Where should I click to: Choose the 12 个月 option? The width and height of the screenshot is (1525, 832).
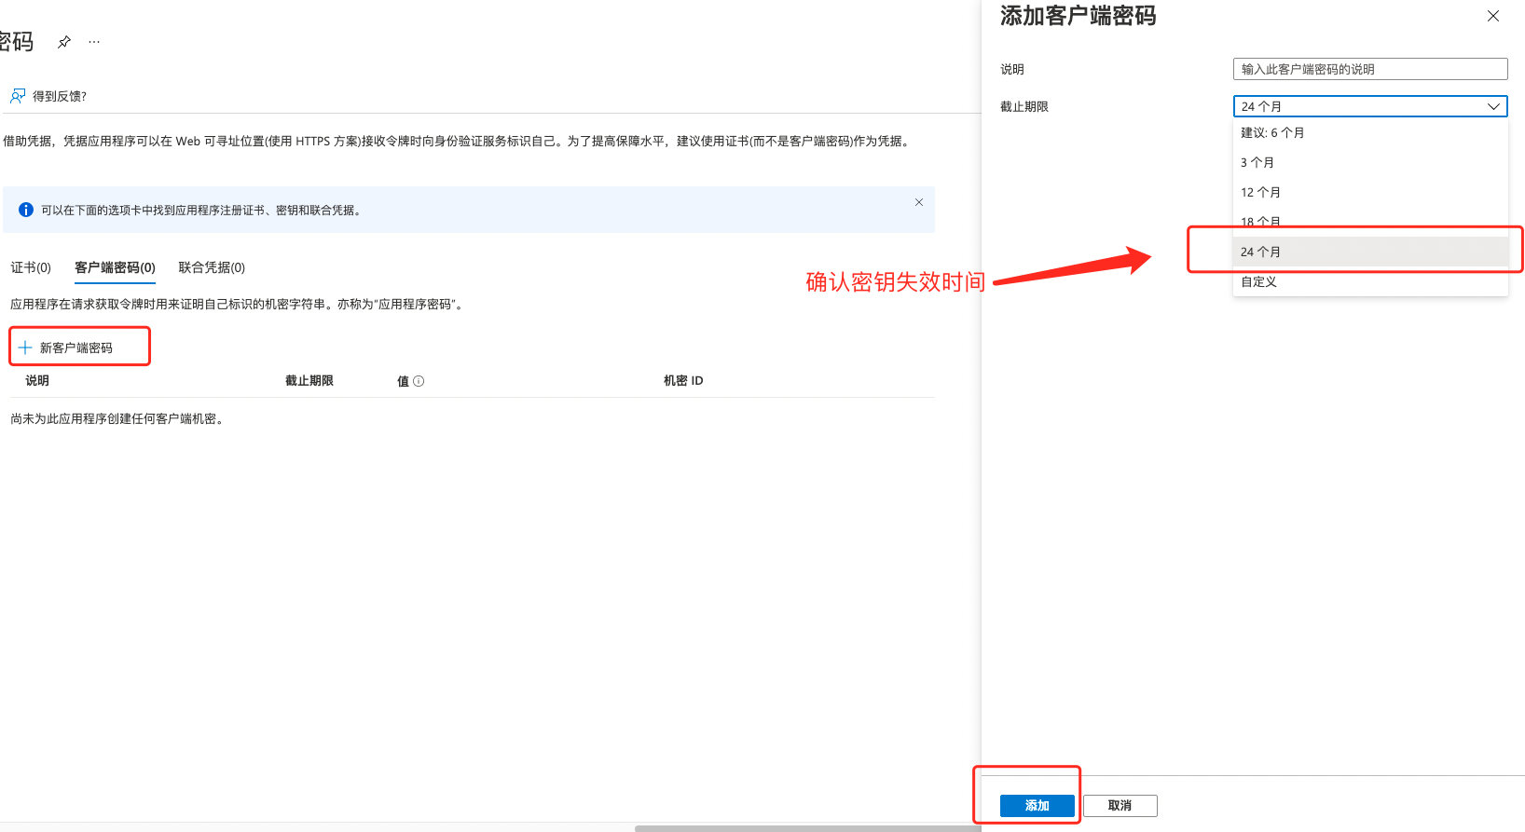click(x=1370, y=192)
